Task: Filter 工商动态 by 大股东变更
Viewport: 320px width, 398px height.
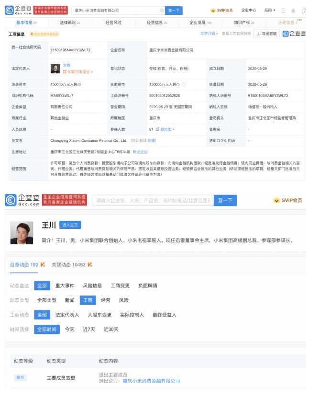Action: [x=99, y=315]
